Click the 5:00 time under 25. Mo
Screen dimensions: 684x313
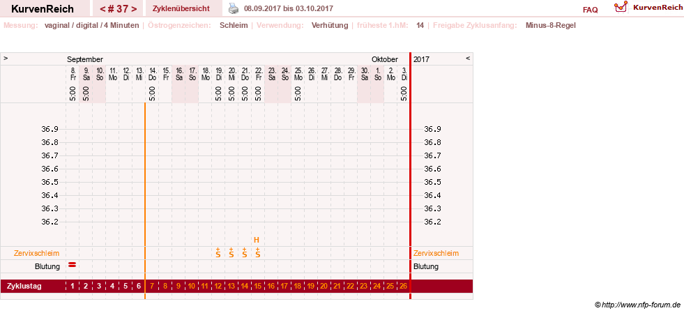[x=298, y=93]
